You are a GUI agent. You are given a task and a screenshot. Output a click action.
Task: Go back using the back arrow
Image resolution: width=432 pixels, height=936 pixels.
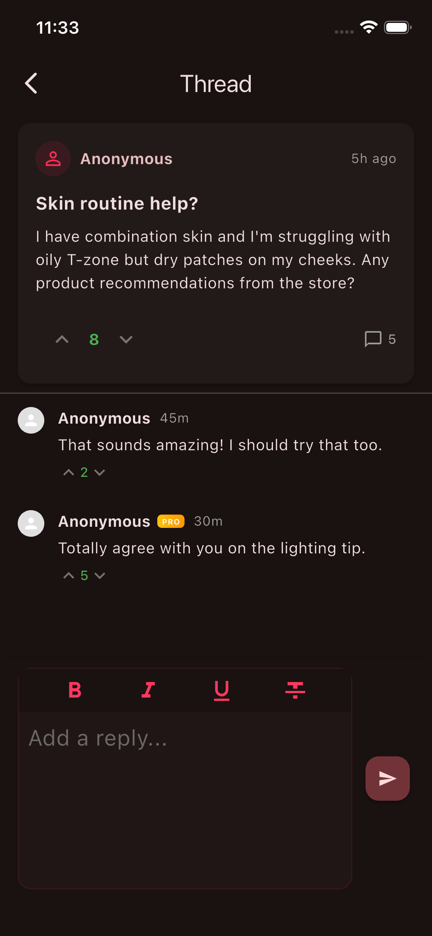coord(31,83)
